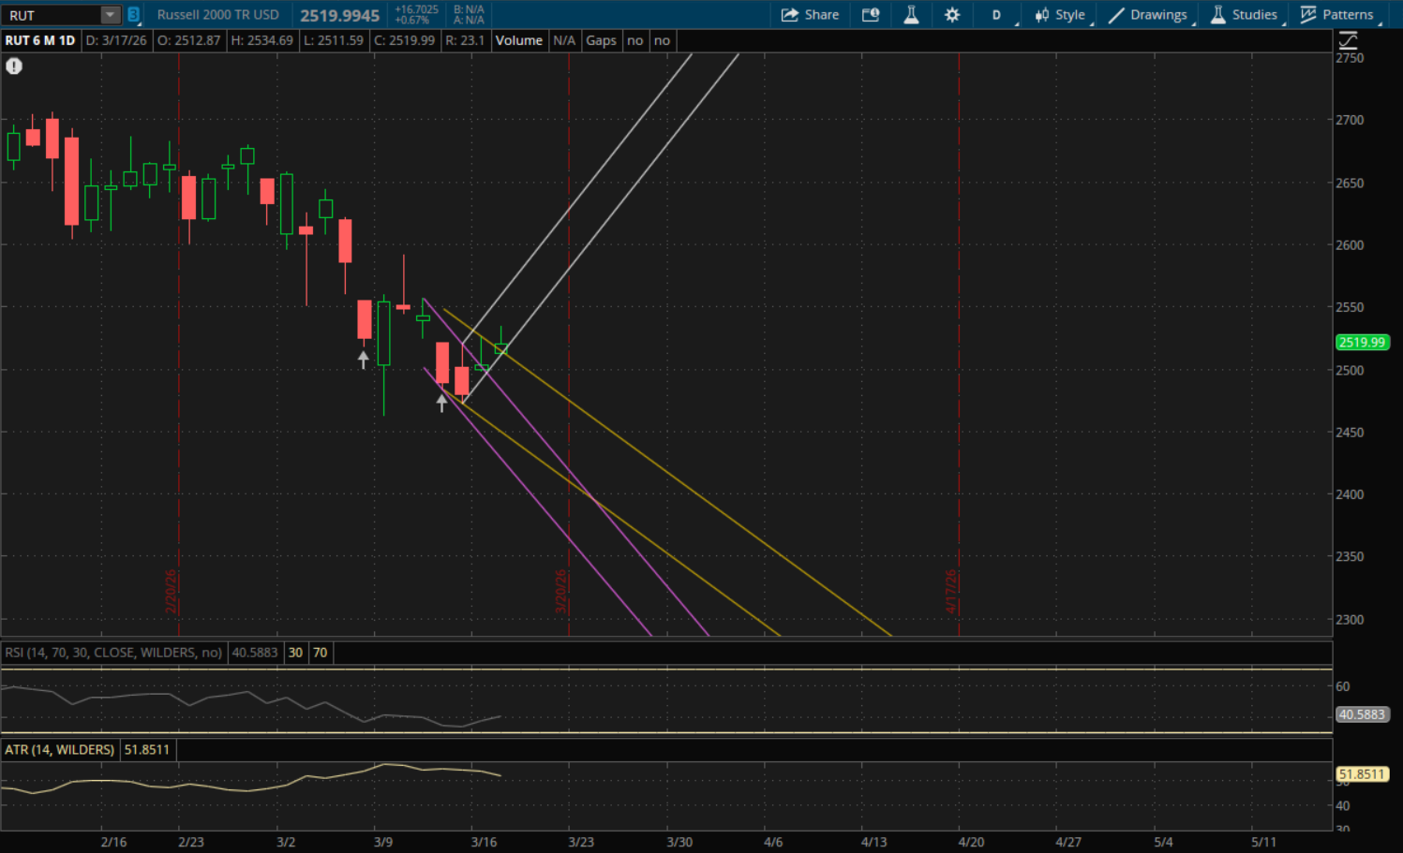Image resolution: width=1403 pixels, height=853 pixels.
Task: Open chart settings gear icon
Action: pos(952,15)
